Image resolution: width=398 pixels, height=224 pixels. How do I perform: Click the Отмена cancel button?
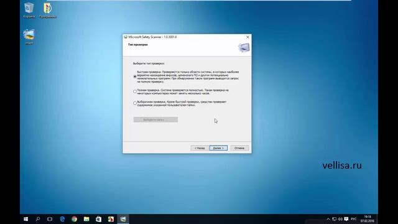click(x=239, y=148)
